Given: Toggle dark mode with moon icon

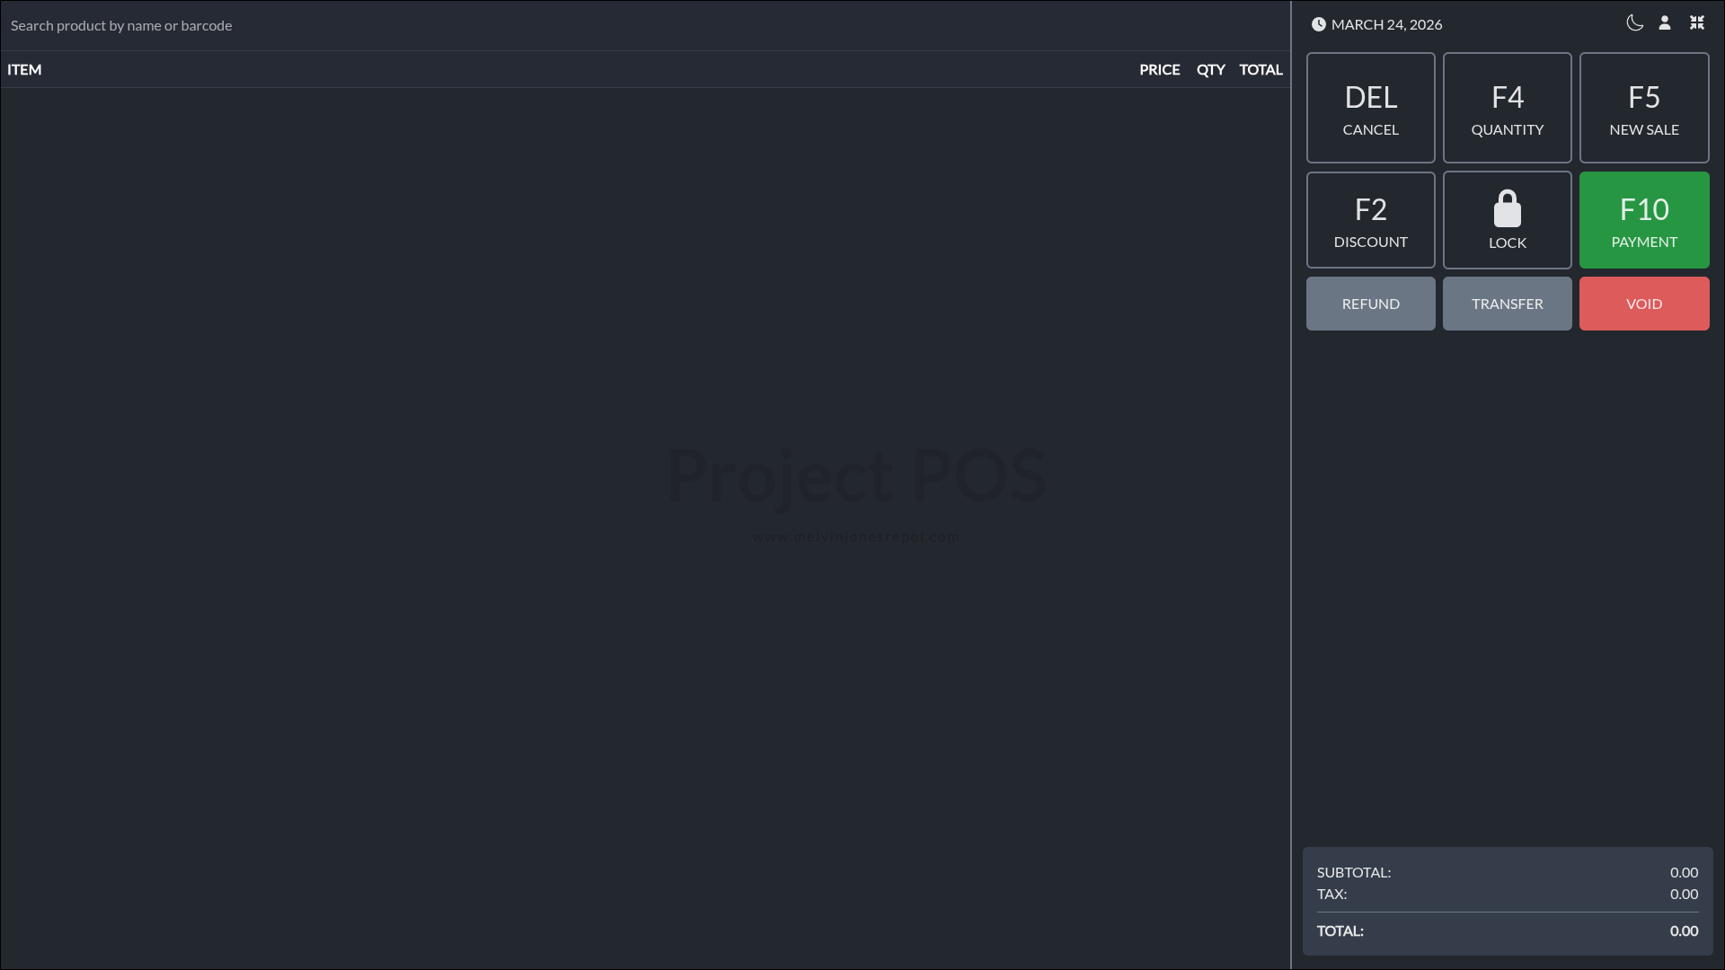Looking at the screenshot, I should pyautogui.click(x=1634, y=23).
